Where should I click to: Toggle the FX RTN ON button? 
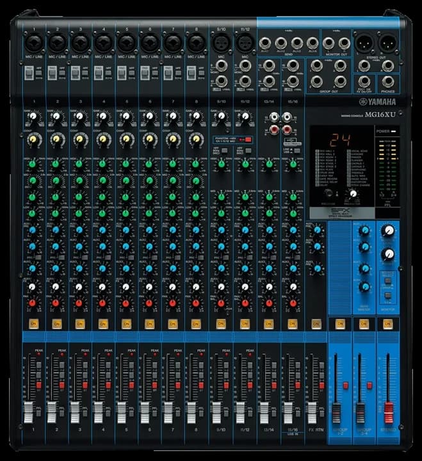click(316, 324)
